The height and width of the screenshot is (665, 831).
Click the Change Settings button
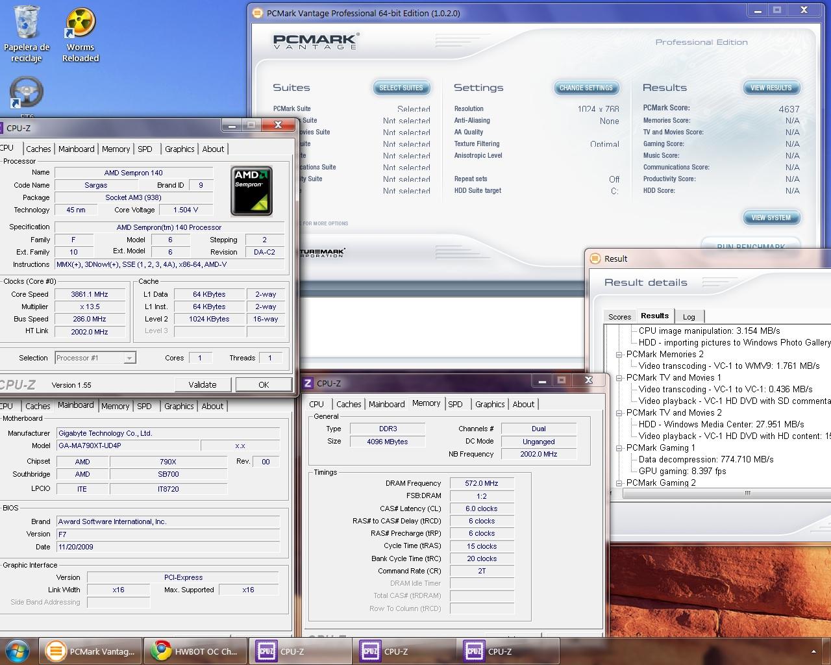coord(586,88)
